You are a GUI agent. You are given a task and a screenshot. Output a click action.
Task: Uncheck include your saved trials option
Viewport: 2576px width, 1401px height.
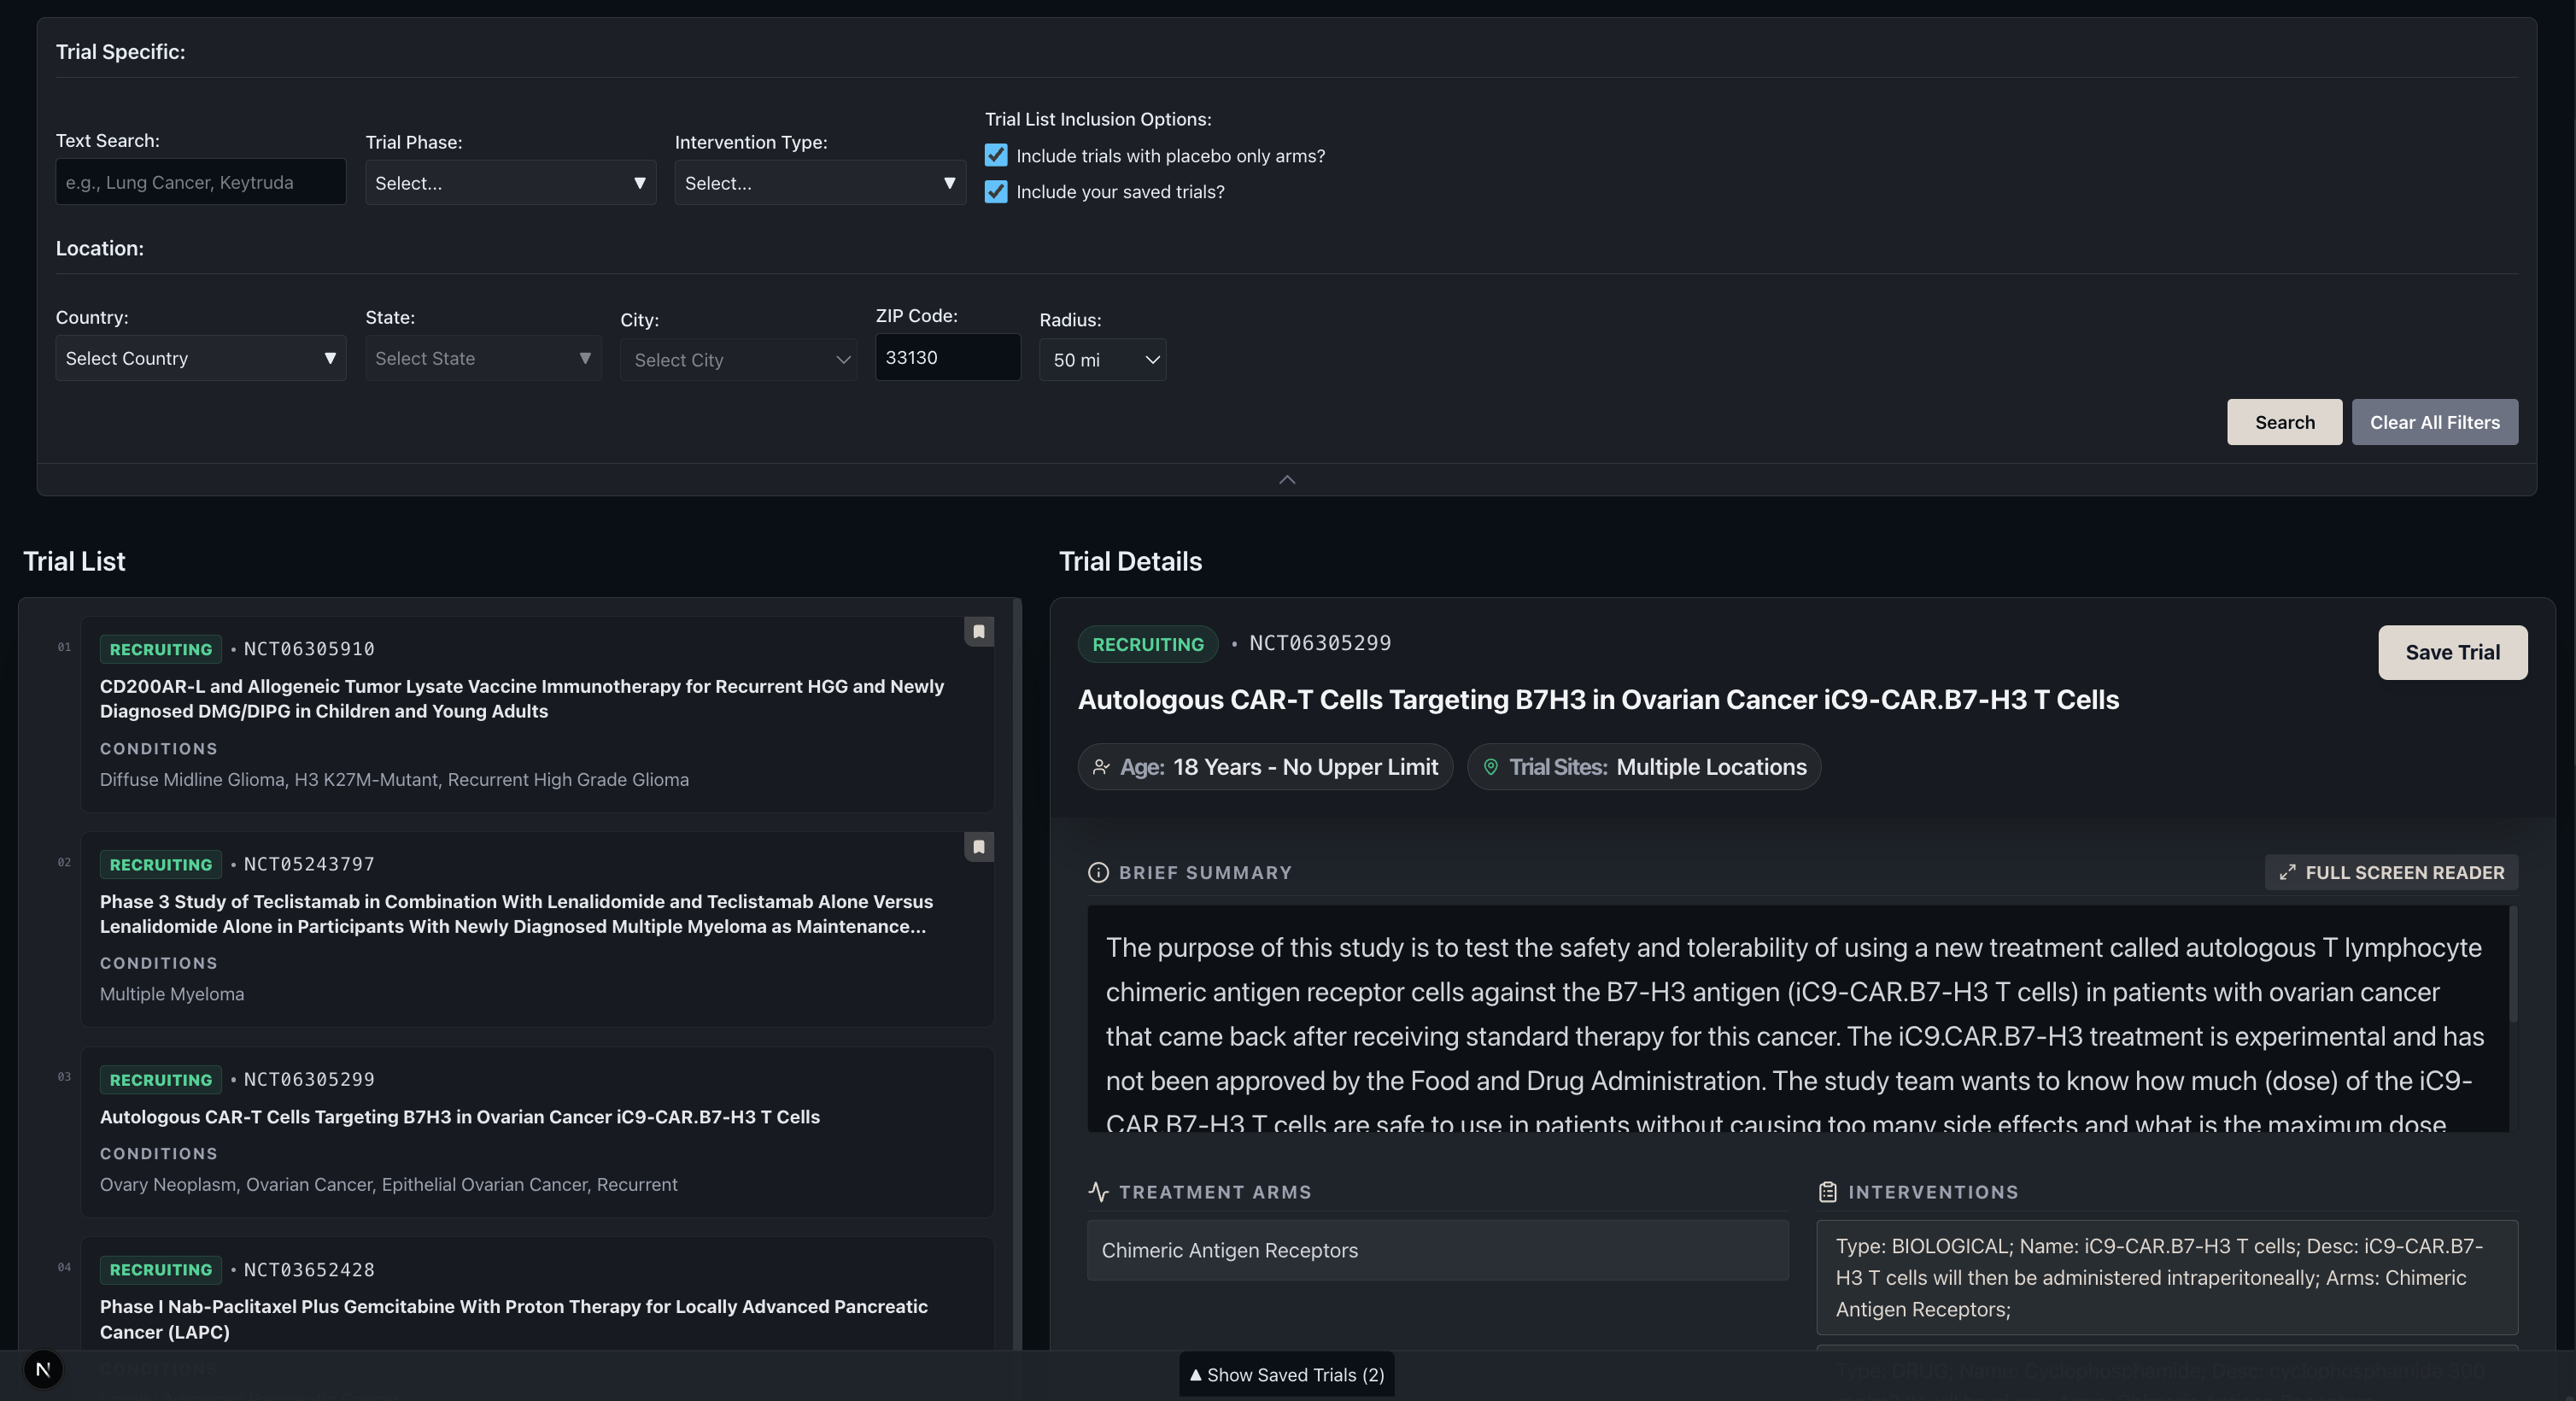[996, 192]
